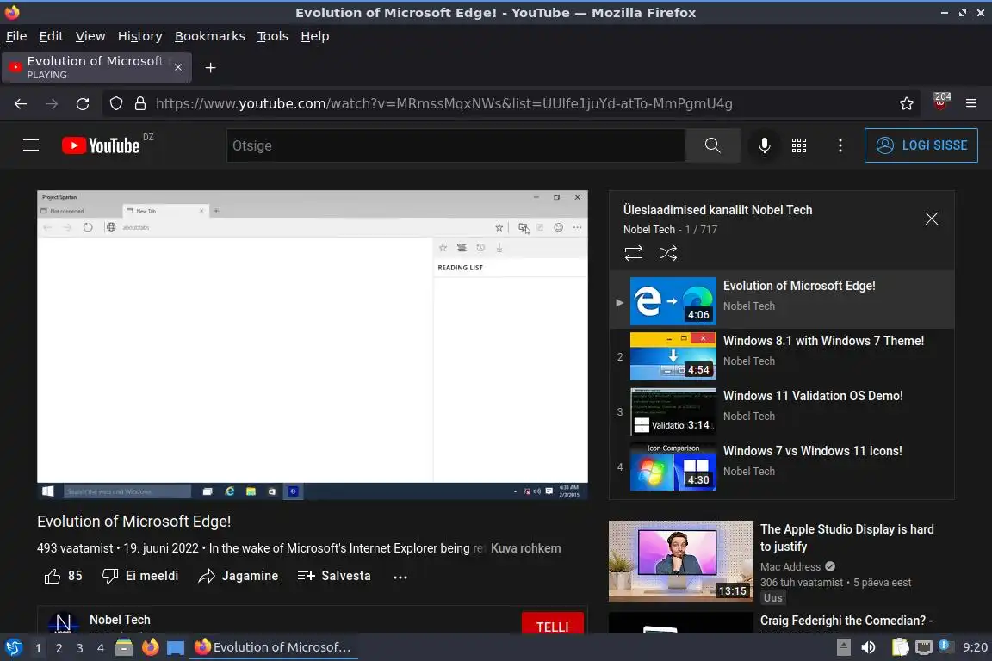The width and height of the screenshot is (992, 661).
Task: Open the History menu
Action: pyautogui.click(x=139, y=36)
